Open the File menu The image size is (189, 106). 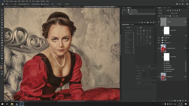(x=4, y=1)
